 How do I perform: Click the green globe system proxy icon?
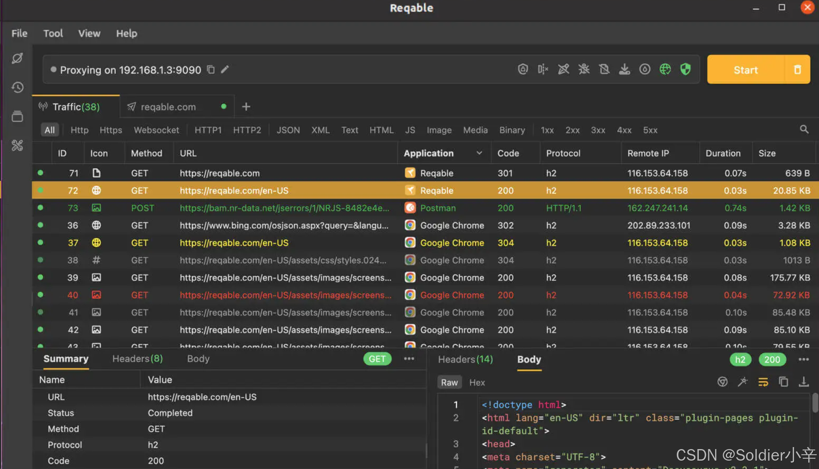click(x=665, y=69)
